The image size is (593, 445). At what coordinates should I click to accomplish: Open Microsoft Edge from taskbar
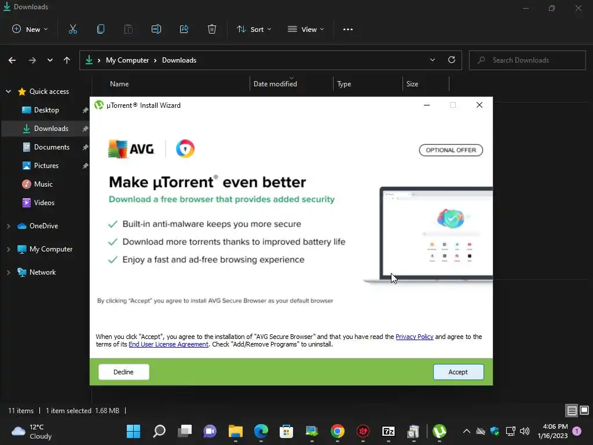click(261, 431)
